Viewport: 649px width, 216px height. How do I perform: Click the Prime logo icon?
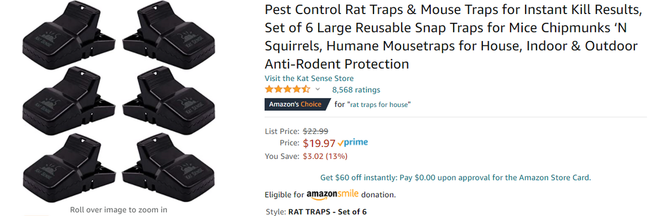[x=352, y=143]
